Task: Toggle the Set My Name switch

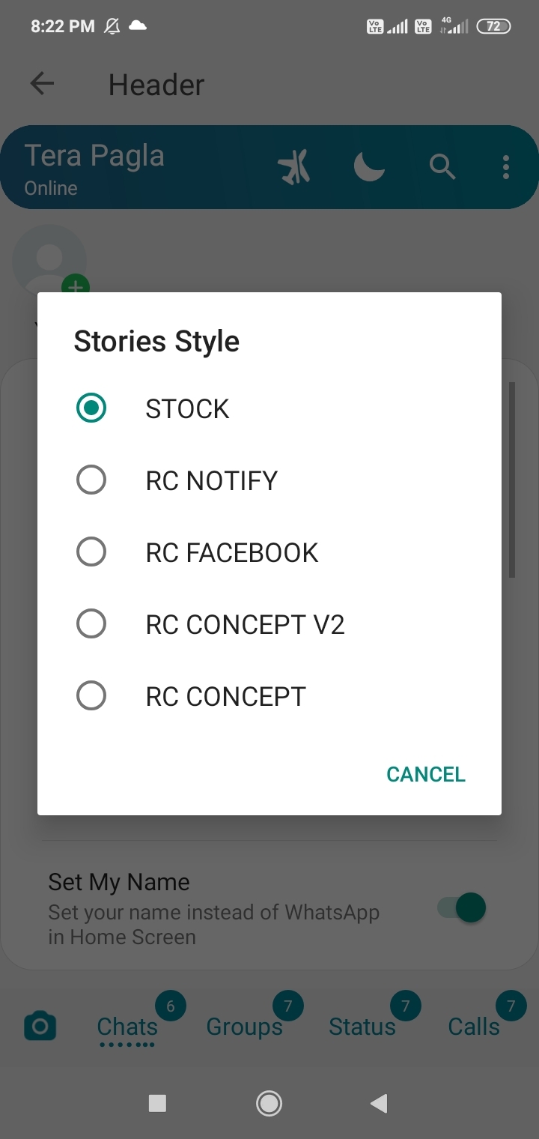Action: (462, 908)
